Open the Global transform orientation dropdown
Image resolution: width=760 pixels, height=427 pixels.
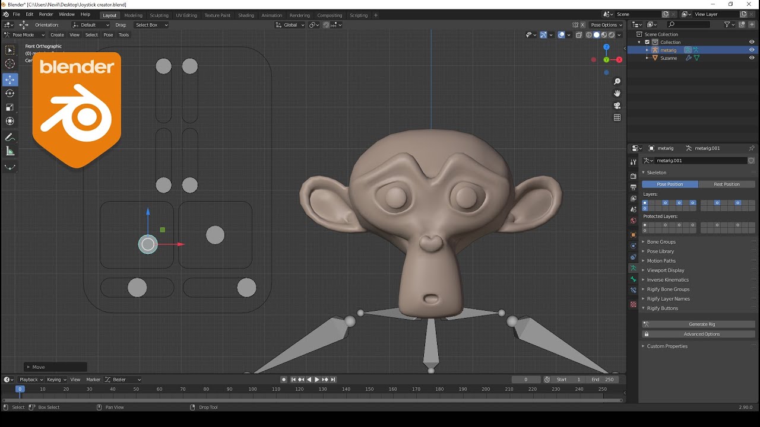(290, 25)
